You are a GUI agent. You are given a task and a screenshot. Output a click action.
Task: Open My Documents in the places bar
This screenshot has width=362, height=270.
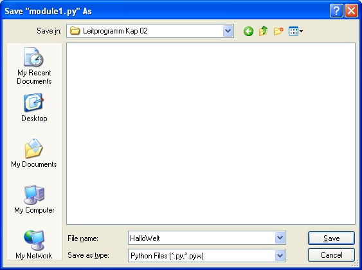[x=34, y=153]
